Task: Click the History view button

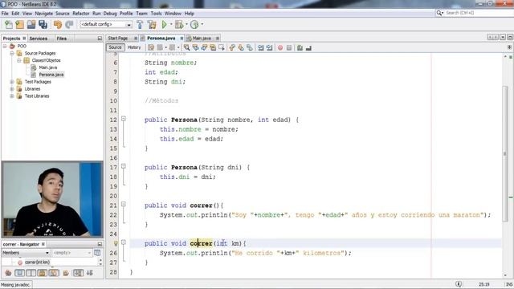Action: [x=134, y=47]
